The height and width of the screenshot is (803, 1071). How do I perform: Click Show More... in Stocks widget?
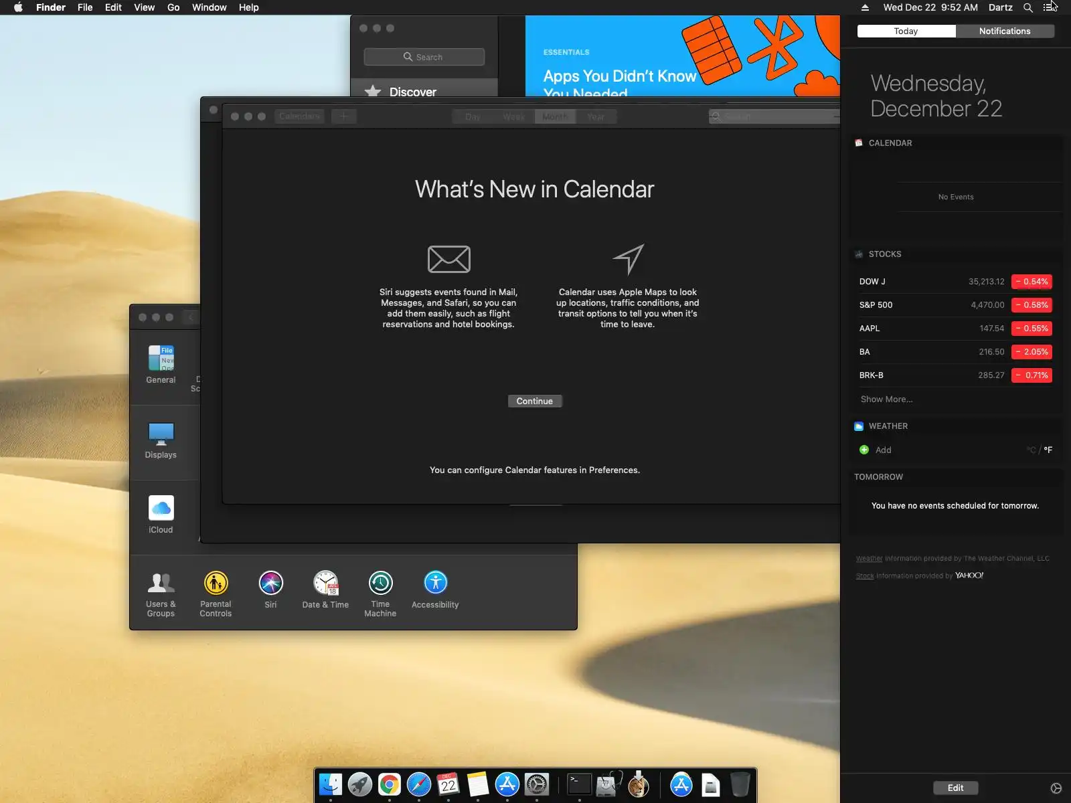pyautogui.click(x=886, y=399)
